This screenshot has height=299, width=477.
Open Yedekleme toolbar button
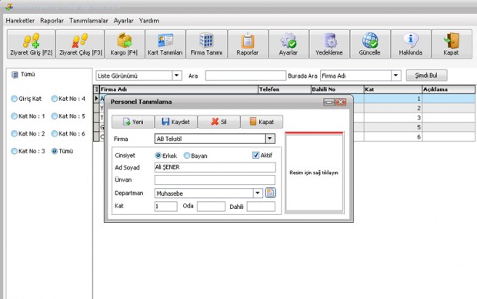click(329, 44)
